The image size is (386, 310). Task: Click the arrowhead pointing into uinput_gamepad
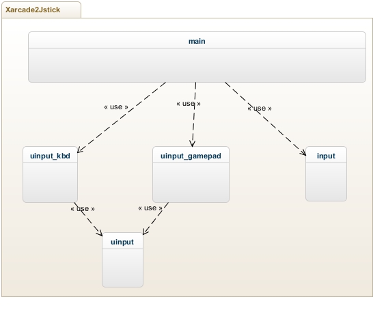(x=192, y=143)
